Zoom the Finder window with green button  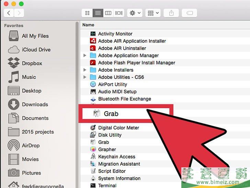21,4
